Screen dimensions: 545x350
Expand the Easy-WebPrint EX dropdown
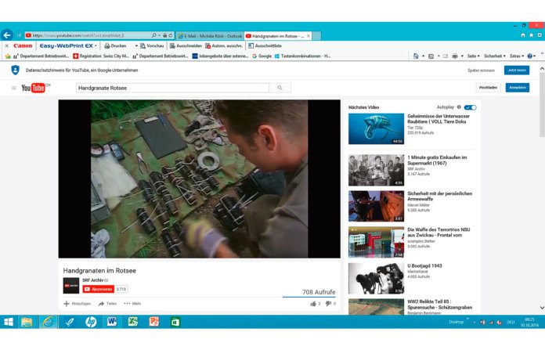coord(96,46)
